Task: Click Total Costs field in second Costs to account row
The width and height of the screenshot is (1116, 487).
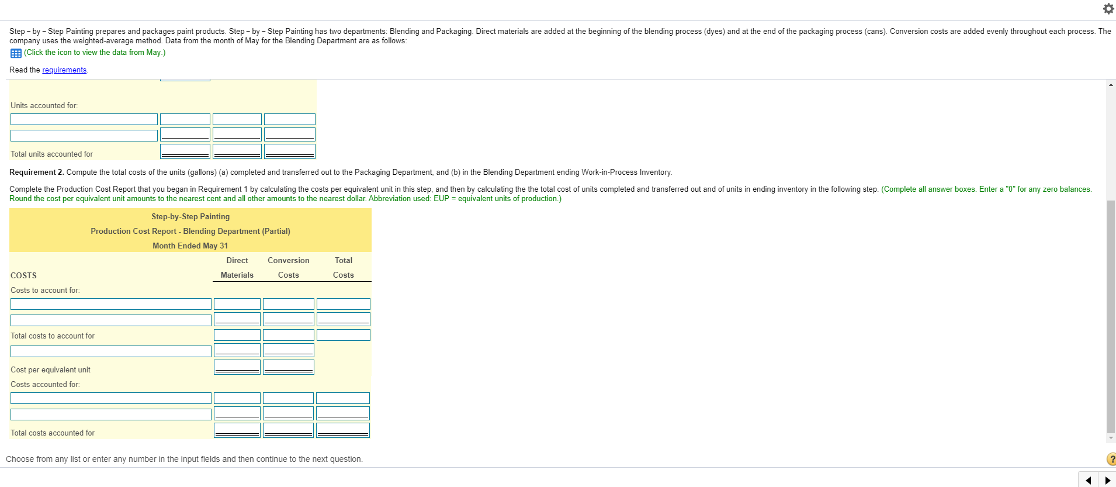Action: pos(344,319)
